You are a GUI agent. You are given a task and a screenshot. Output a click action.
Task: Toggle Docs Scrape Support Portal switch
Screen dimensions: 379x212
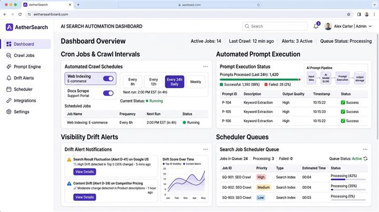tap(108, 93)
